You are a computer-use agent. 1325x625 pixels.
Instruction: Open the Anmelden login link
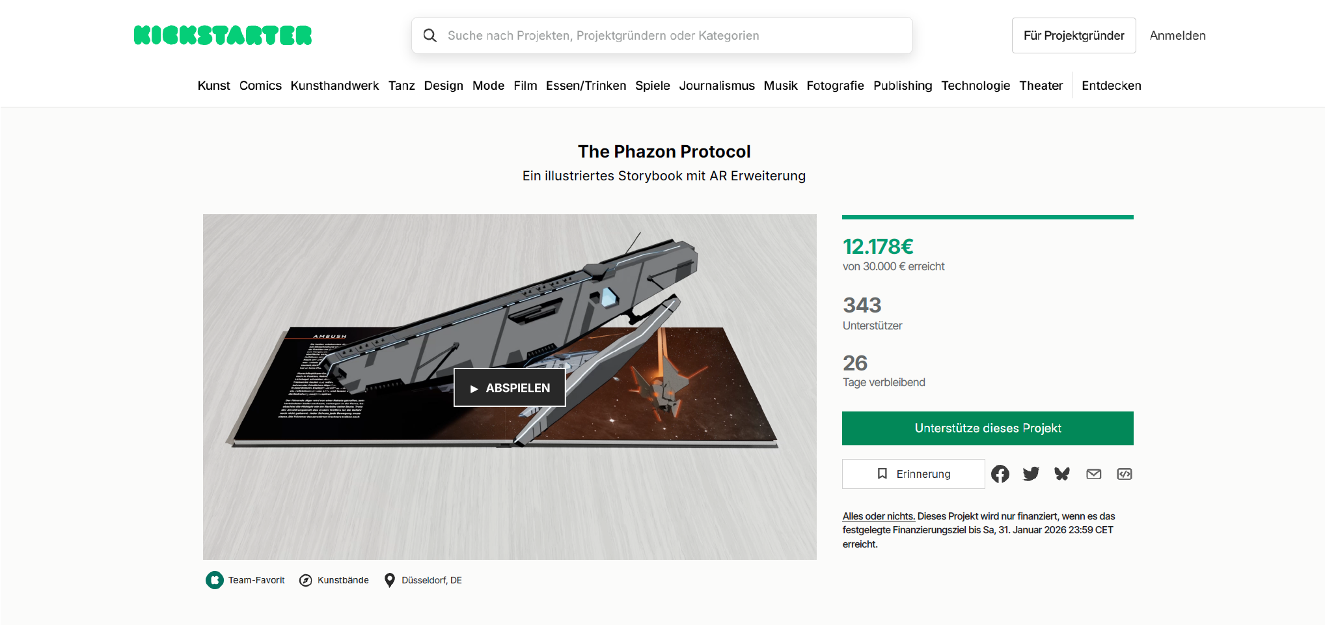pyautogui.click(x=1178, y=35)
